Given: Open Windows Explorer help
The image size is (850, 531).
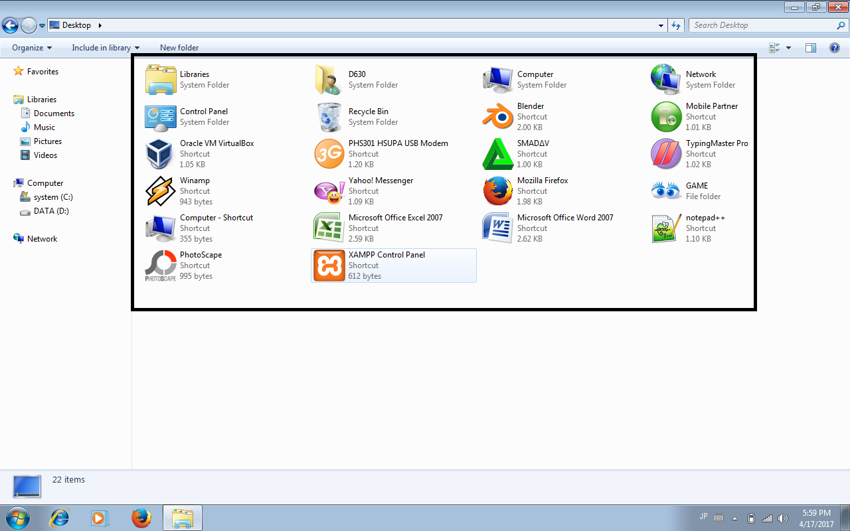Looking at the screenshot, I should pyautogui.click(x=835, y=48).
